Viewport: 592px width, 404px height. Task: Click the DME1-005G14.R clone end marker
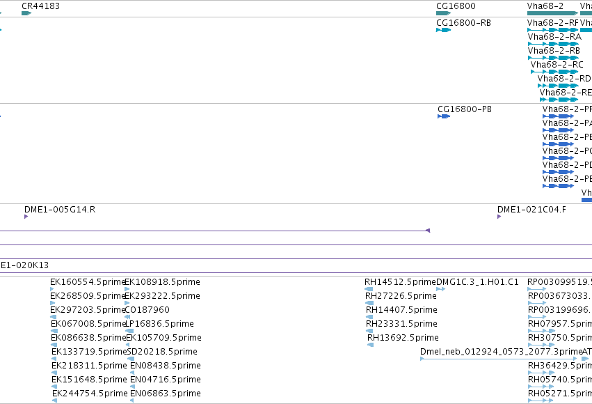(26, 217)
